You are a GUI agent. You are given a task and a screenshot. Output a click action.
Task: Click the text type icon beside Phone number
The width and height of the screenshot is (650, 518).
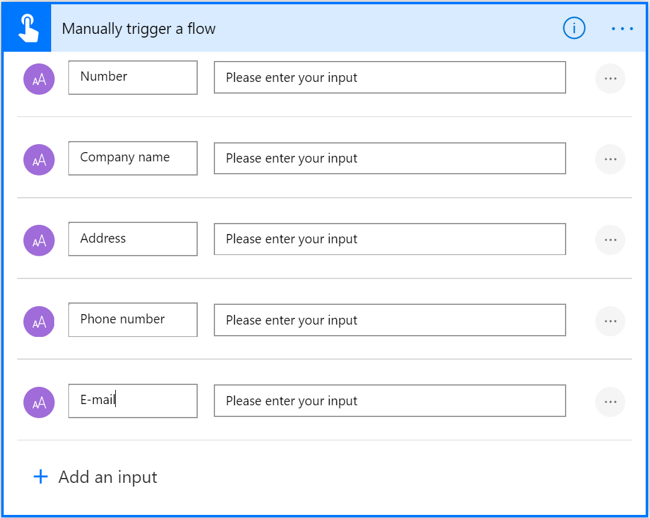39,322
